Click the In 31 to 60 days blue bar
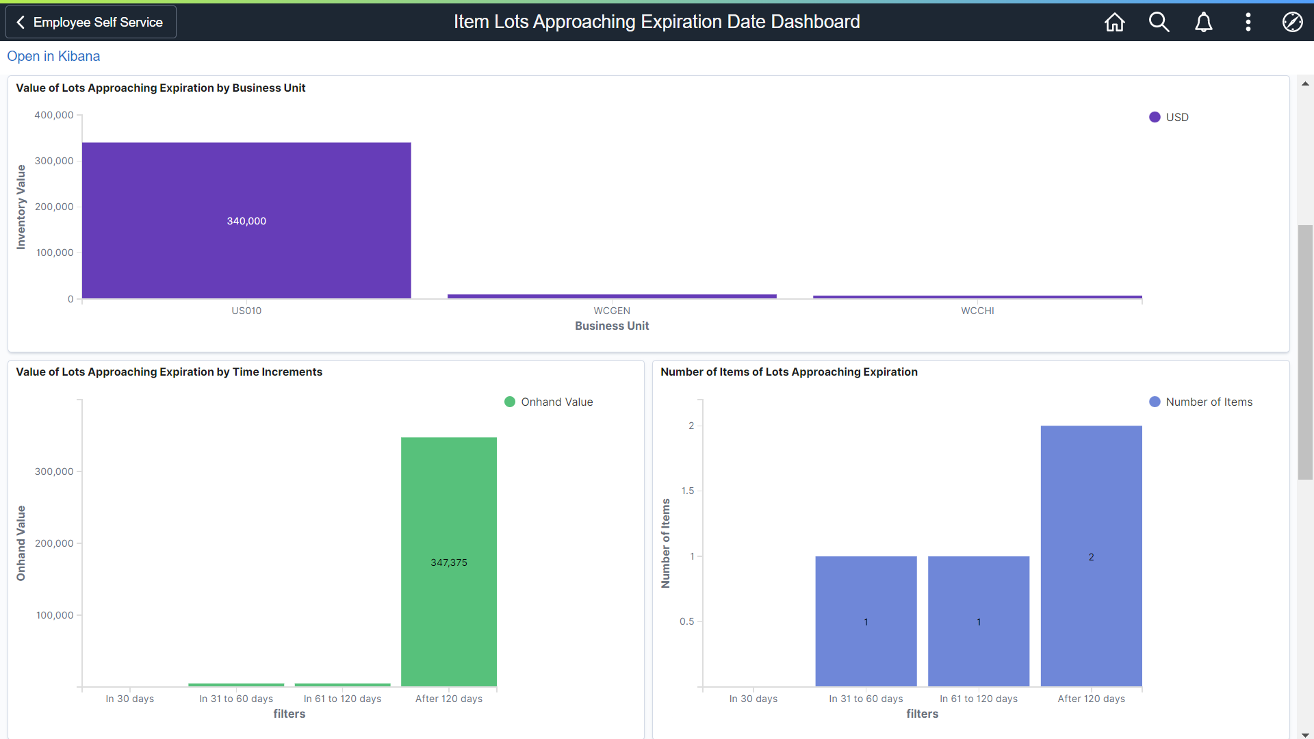This screenshot has height=739, width=1314. point(866,621)
